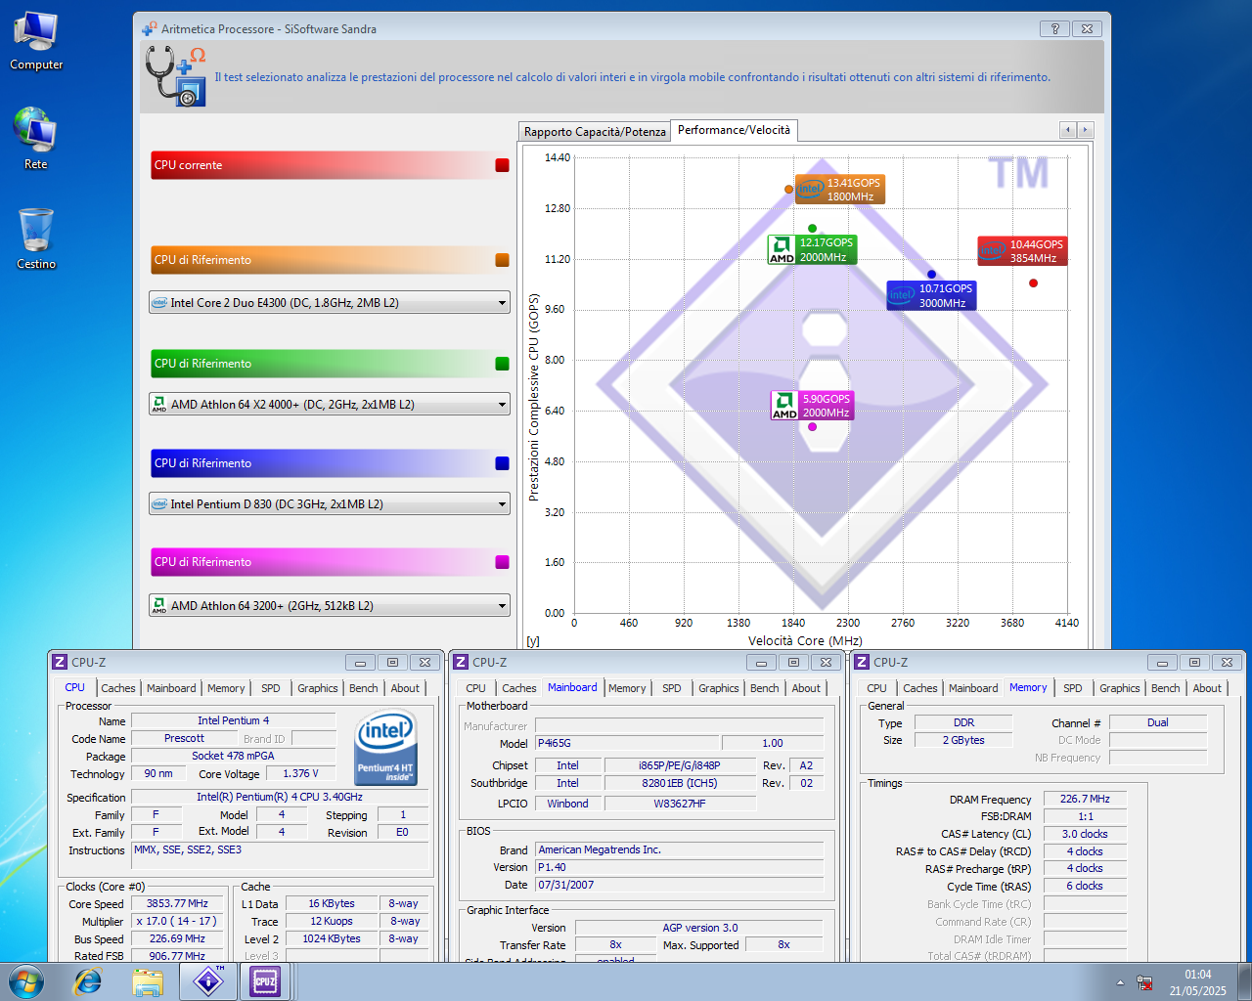This screenshot has width=1252, height=1001.
Task: Show hidden system tray icons
Action: tap(1120, 981)
